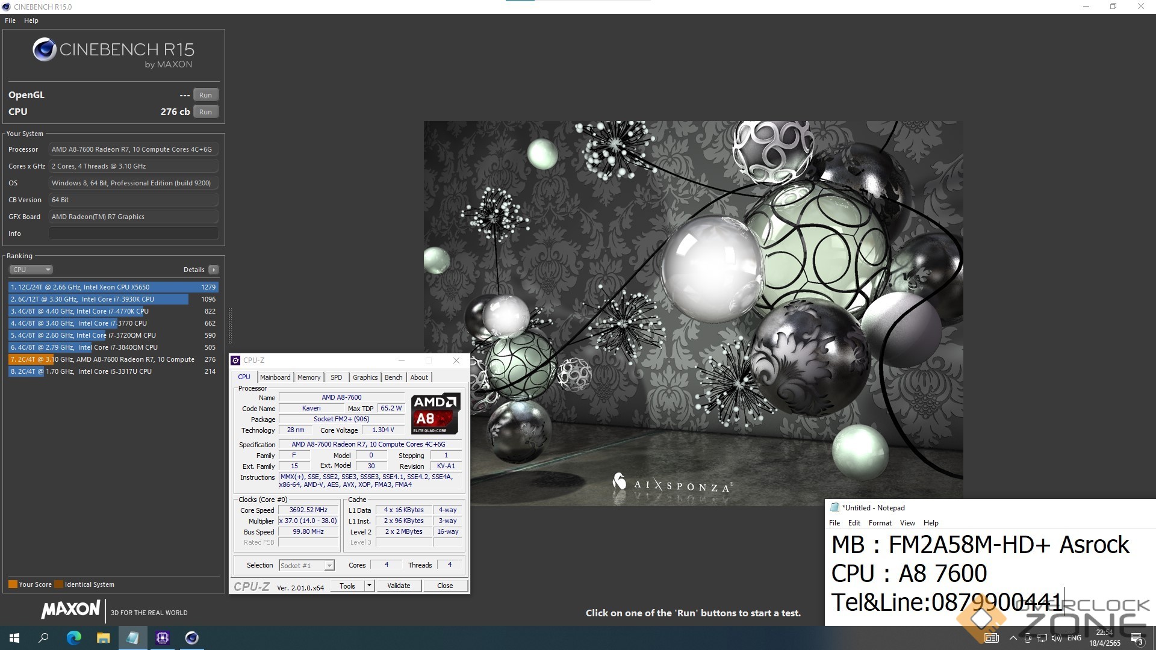Select Core i7-4770K ranking row

113,311
